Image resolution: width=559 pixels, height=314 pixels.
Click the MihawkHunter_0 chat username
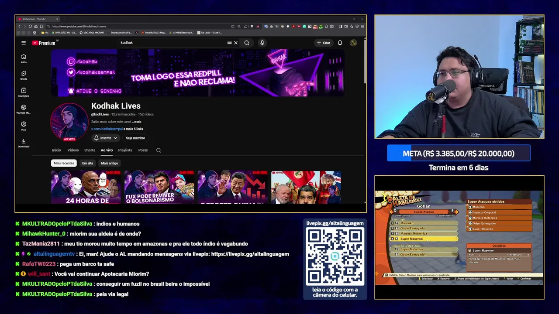[x=44, y=234]
